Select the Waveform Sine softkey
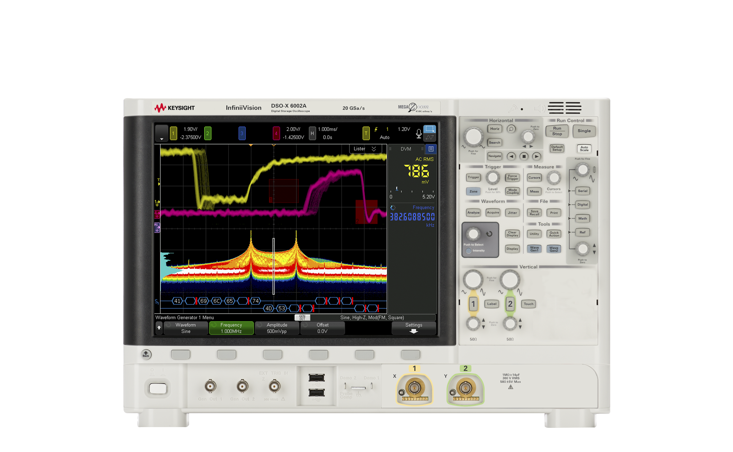Screen dimensions: 733x452 coord(185,328)
